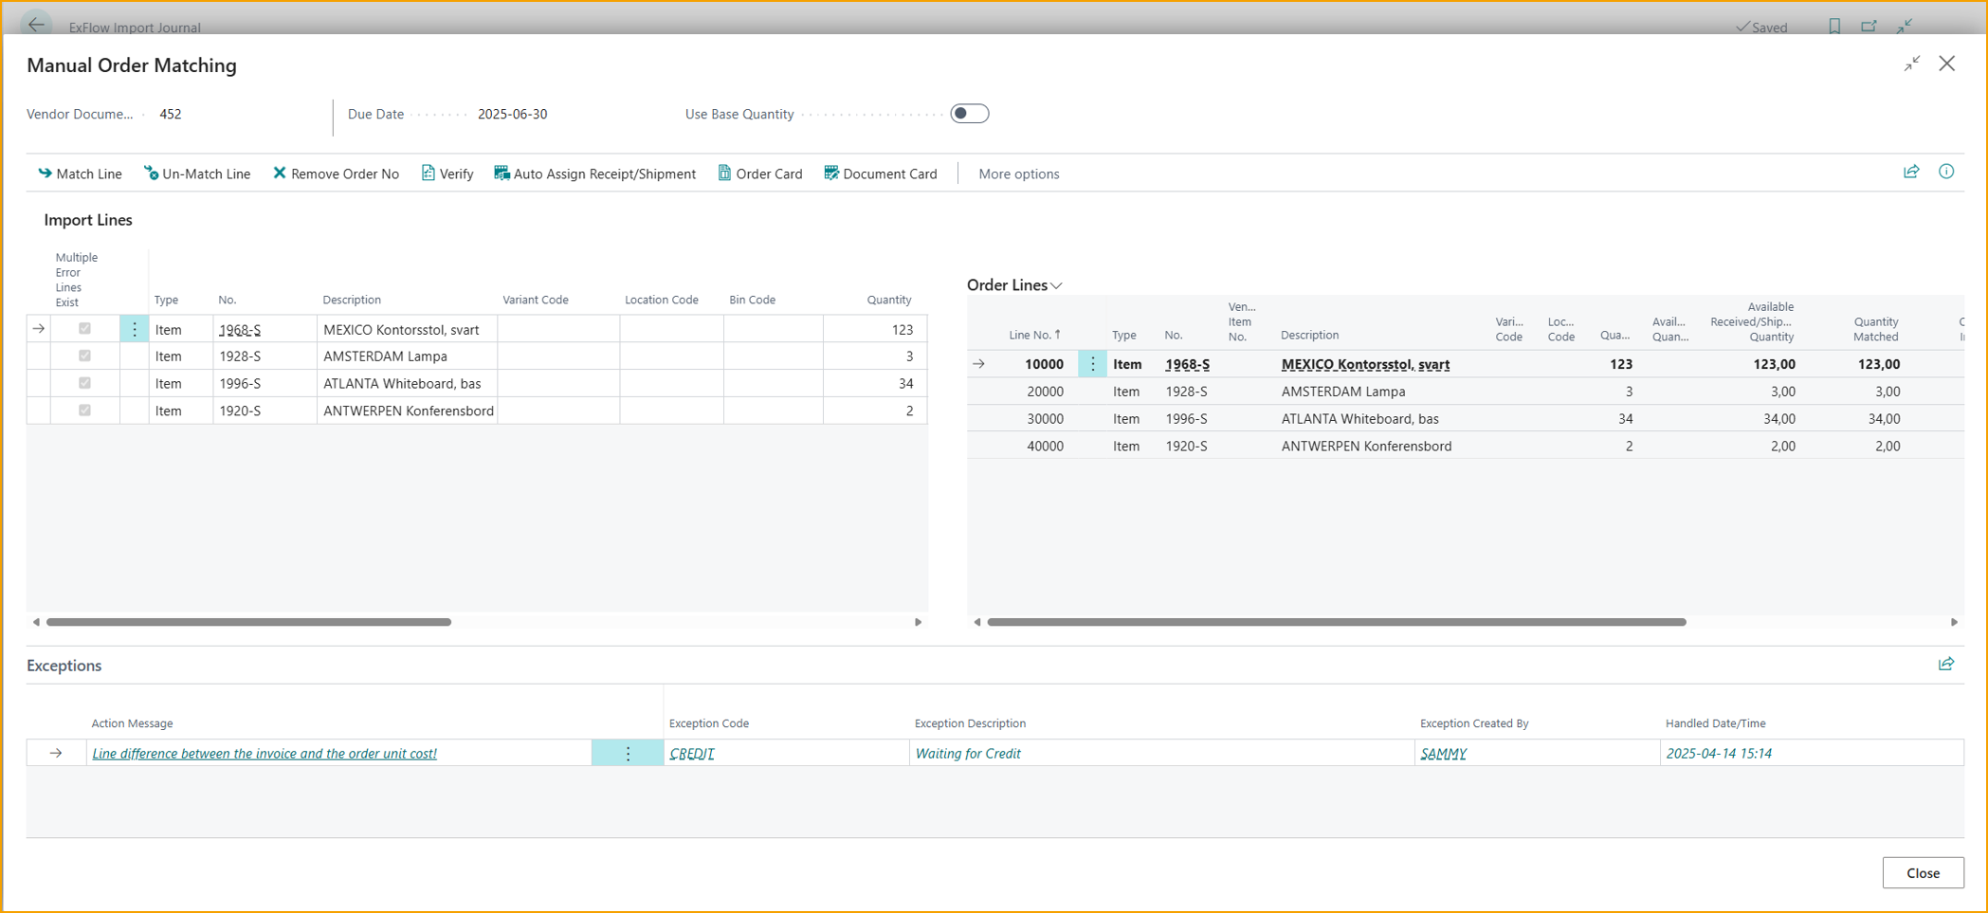Open the Document Card icon

[831, 173]
